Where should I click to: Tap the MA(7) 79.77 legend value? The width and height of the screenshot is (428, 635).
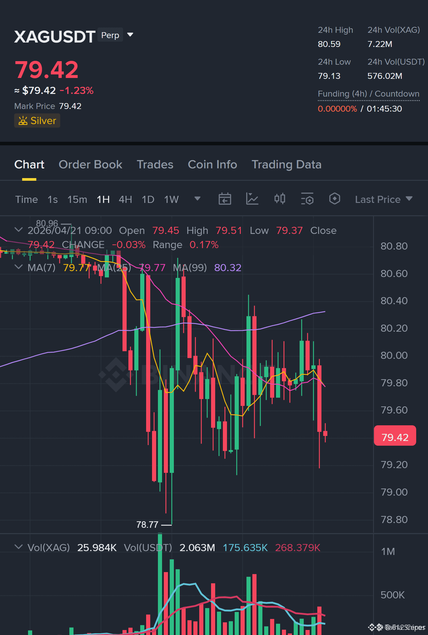coord(76,268)
